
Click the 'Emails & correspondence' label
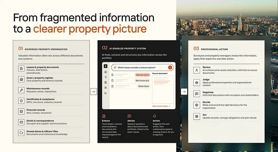pos(40,121)
